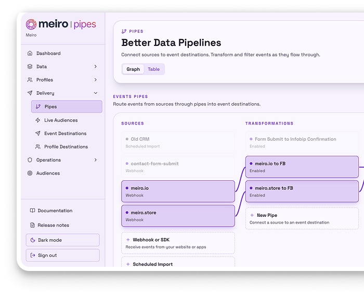
Task: Switch to Table view
Action: tap(153, 69)
